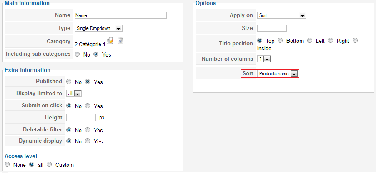Choose Right title position
The width and height of the screenshot is (376, 173).
(x=331, y=41)
